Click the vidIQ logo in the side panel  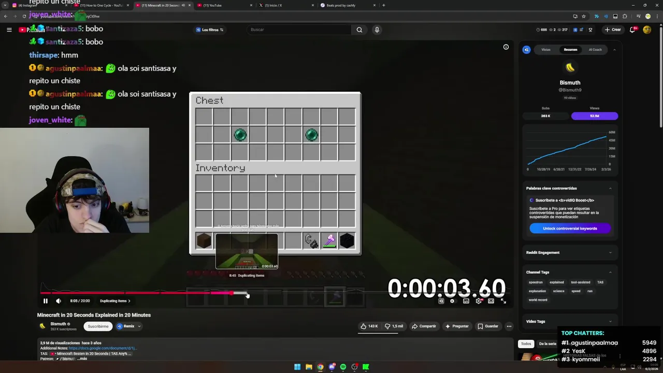(527, 50)
